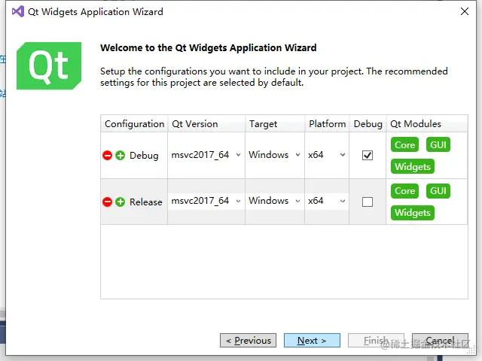Viewport: 482px width, 361px height.
Task: Click the Qt Modules column header
Action: click(427, 123)
